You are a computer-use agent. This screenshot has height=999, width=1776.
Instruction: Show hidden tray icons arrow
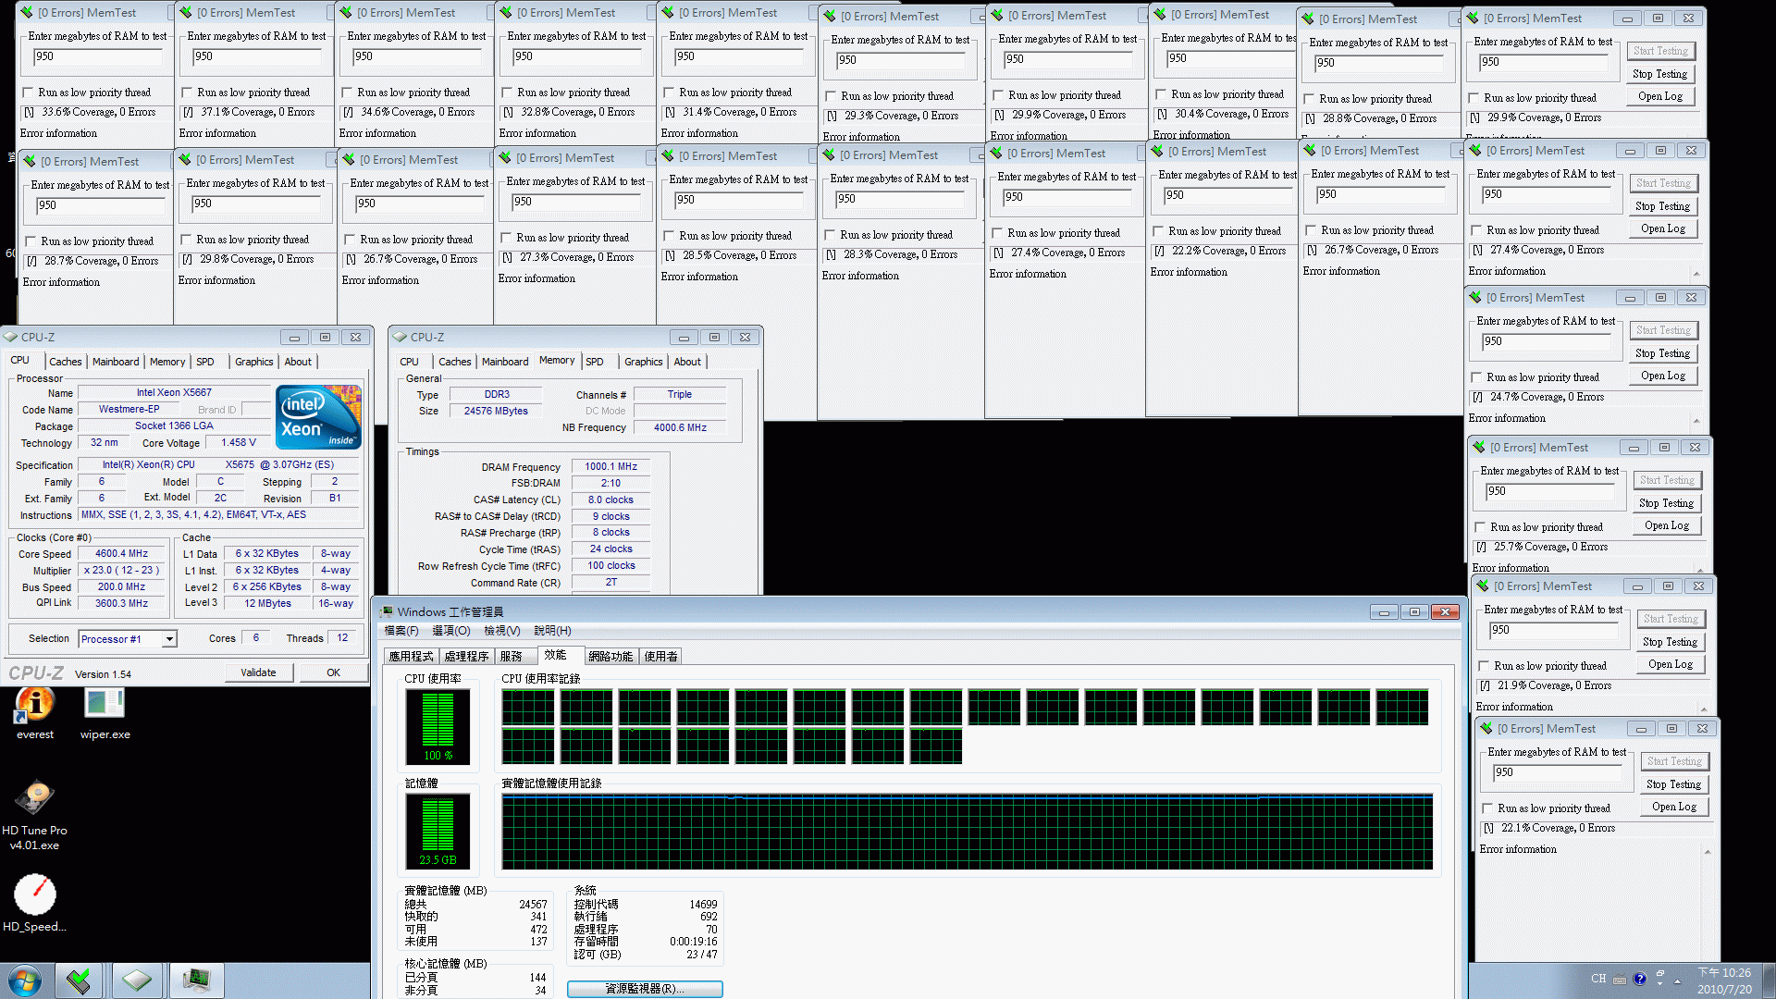(1677, 980)
